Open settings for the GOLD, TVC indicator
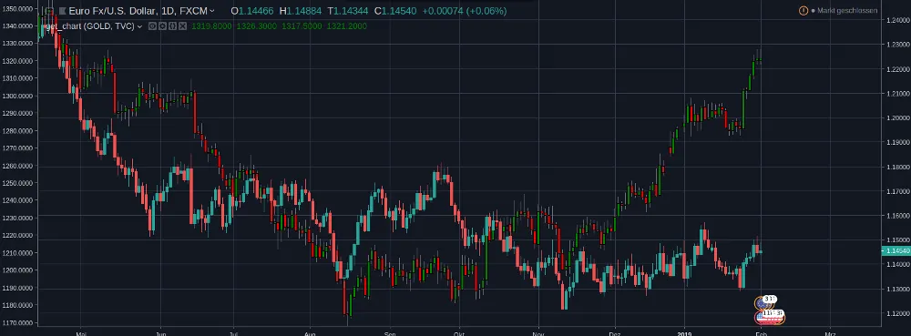Screen dimensions: 911x336 pyautogui.click(x=163, y=26)
